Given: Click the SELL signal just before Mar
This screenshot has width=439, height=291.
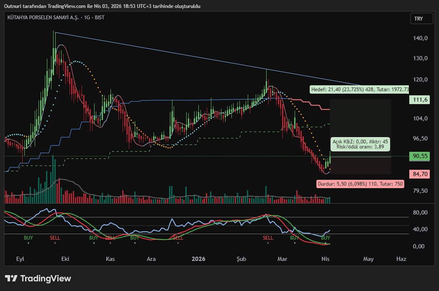Looking at the screenshot, I should (268, 238).
